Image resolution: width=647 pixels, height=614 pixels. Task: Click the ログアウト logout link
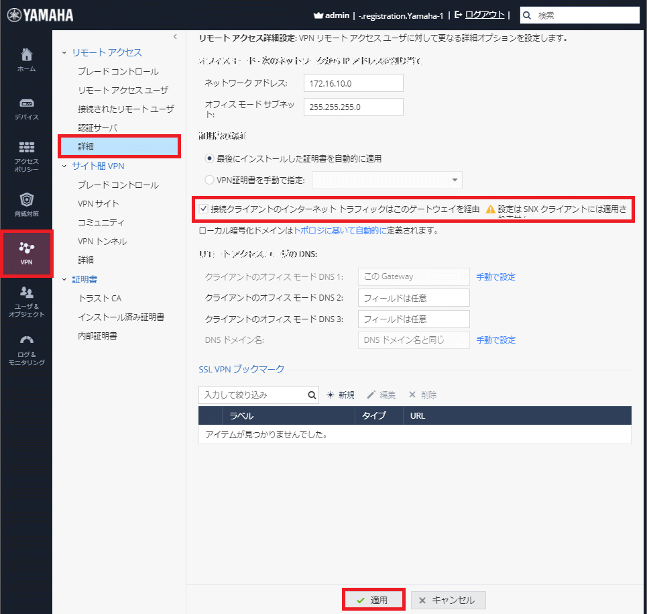485,15
